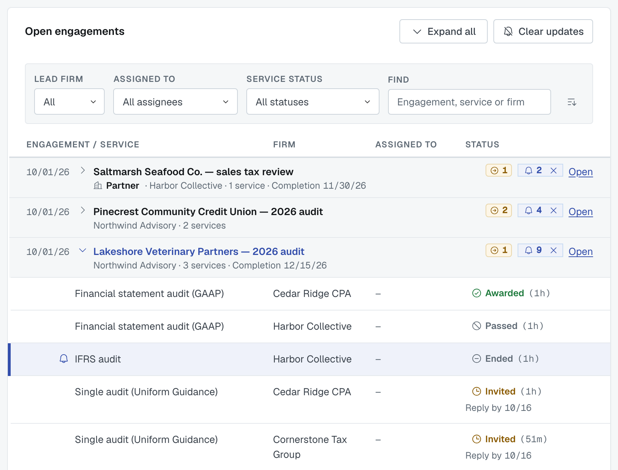The height and width of the screenshot is (470, 618).
Task: Open the All assignees dropdown
Action: [176, 101]
